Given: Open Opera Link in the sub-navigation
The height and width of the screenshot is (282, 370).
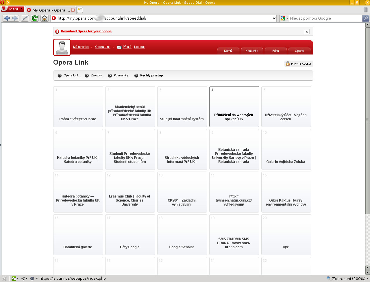Looking at the screenshot, I should 71,75.
